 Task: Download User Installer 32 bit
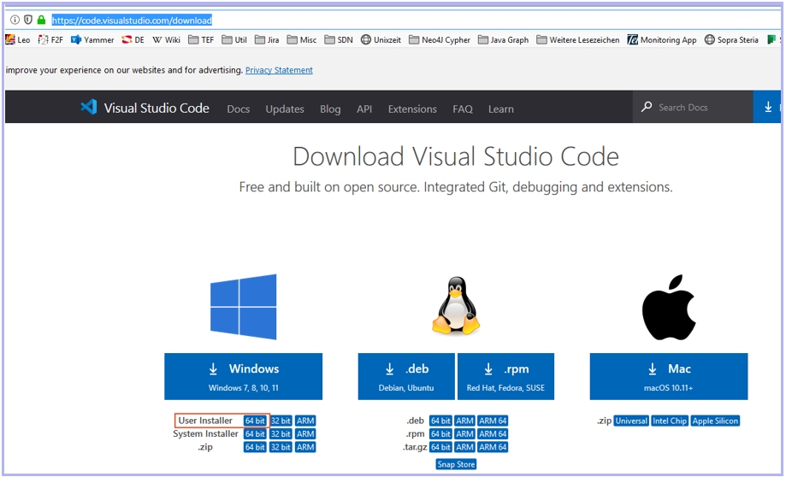click(x=281, y=421)
